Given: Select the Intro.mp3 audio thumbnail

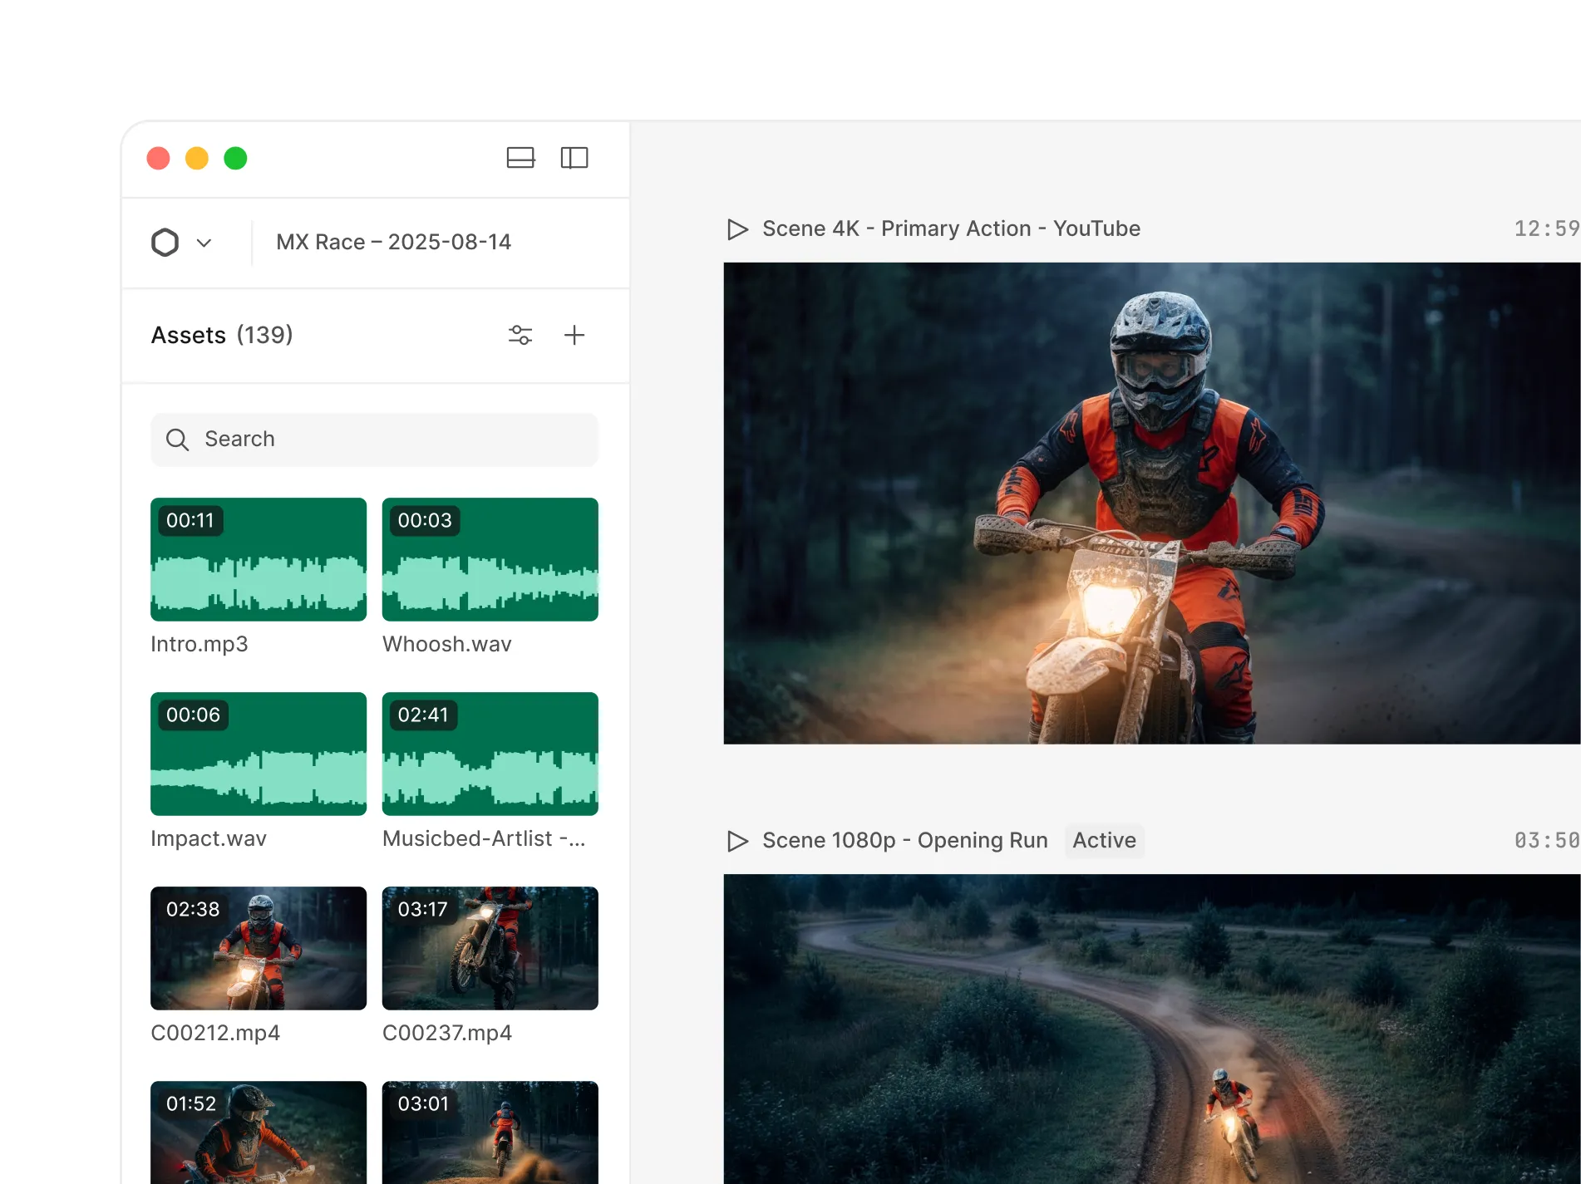Looking at the screenshot, I should point(259,559).
